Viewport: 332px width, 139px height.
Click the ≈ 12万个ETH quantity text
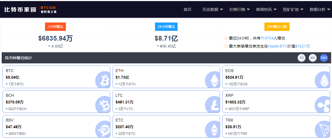coord(126,84)
